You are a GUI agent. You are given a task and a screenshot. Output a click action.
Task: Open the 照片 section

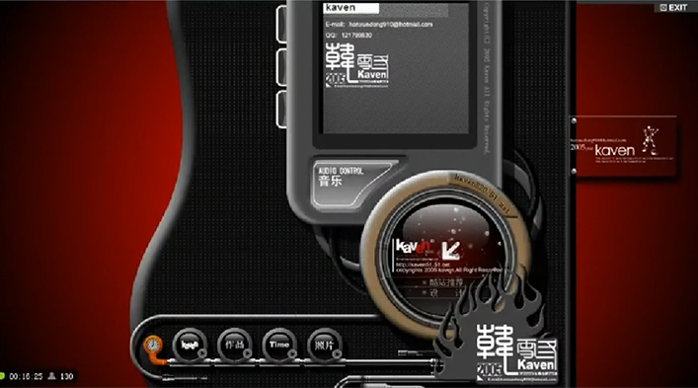[x=325, y=345]
